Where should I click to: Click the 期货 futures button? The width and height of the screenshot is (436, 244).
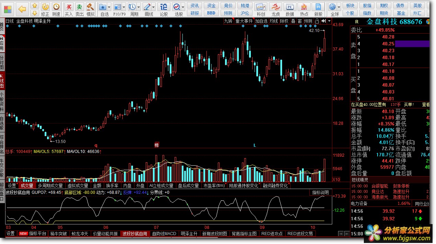click(x=384, y=13)
